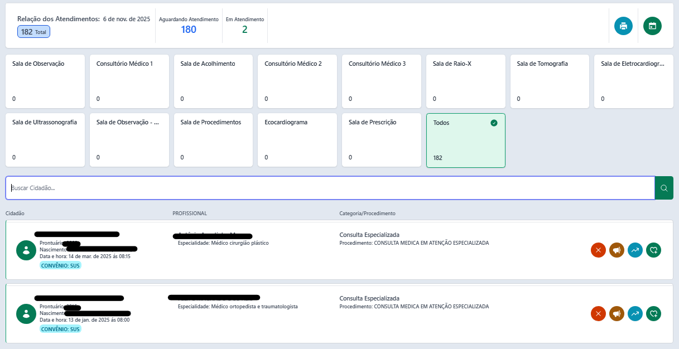
Task: Click the Categoria/Procedimento column header
Action: point(367,214)
